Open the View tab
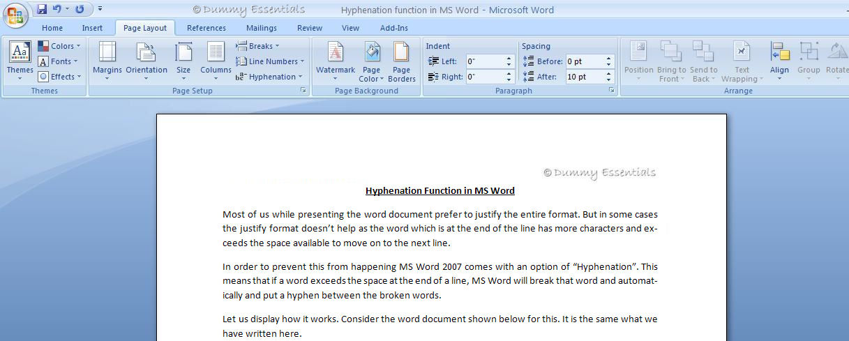Screen dimensions: 849x341 coord(351,28)
